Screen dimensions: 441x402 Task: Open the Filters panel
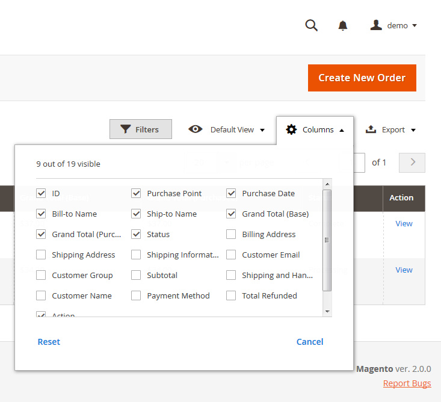coord(141,129)
